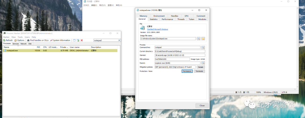This screenshot has height=118, width=305.
Task: Switch to the Threads tab
Action: [181, 19]
